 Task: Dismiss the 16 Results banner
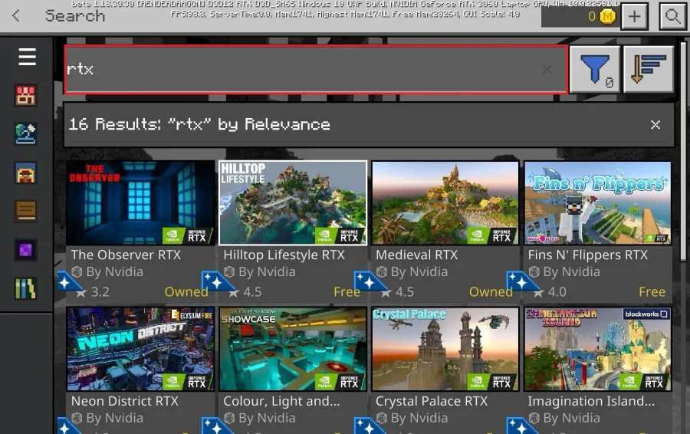click(655, 125)
